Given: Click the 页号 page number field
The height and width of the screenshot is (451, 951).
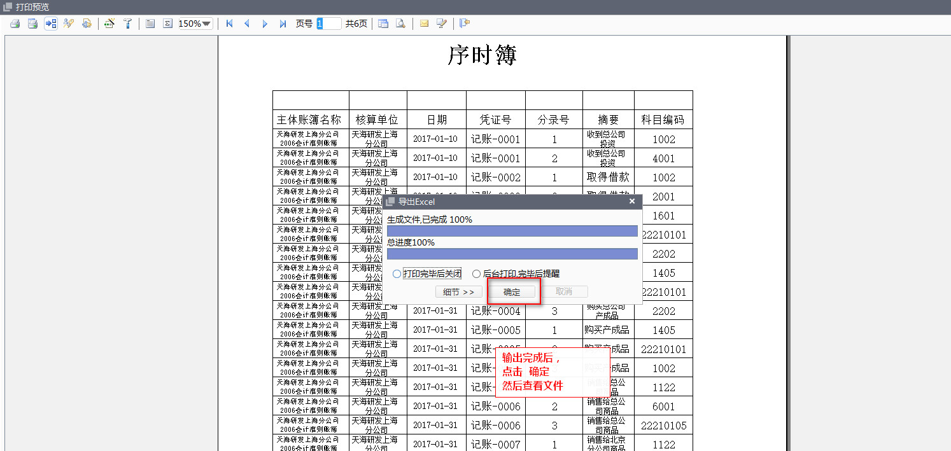Looking at the screenshot, I should tap(328, 24).
